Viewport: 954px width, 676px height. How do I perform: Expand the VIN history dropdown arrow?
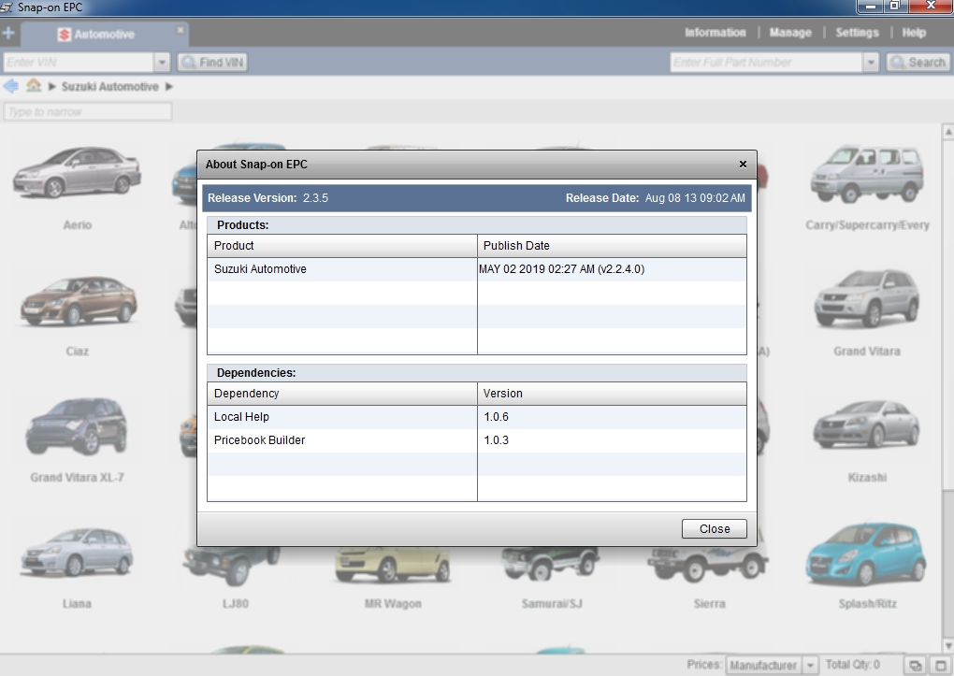[162, 62]
